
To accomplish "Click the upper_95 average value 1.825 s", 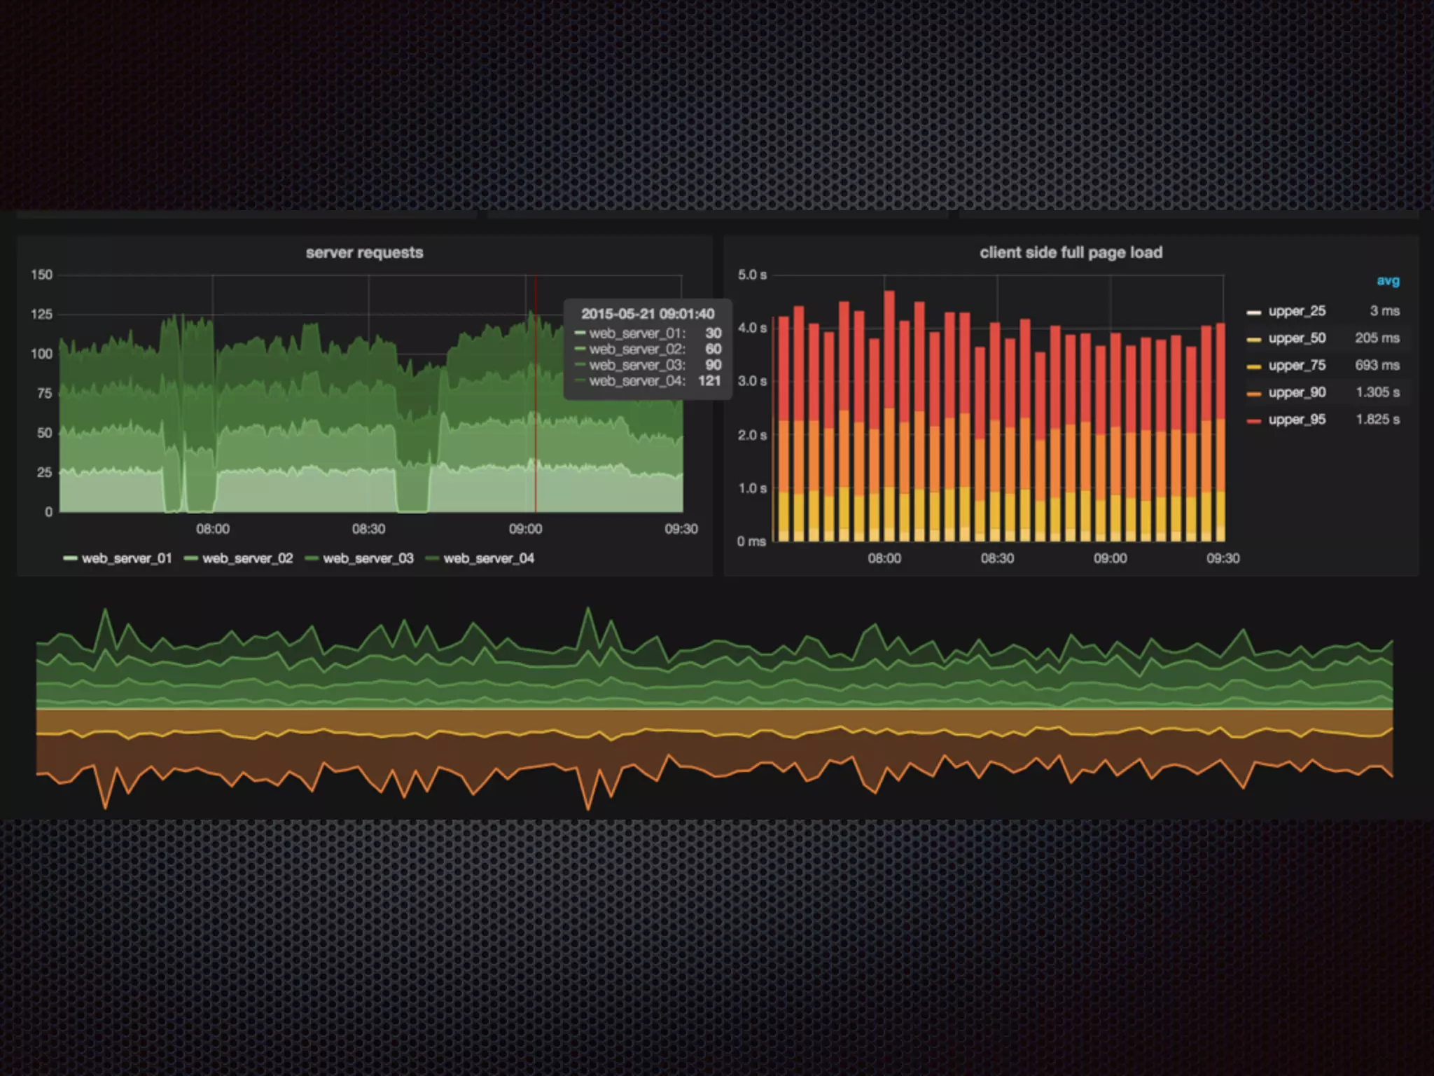I will [1377, 420].
